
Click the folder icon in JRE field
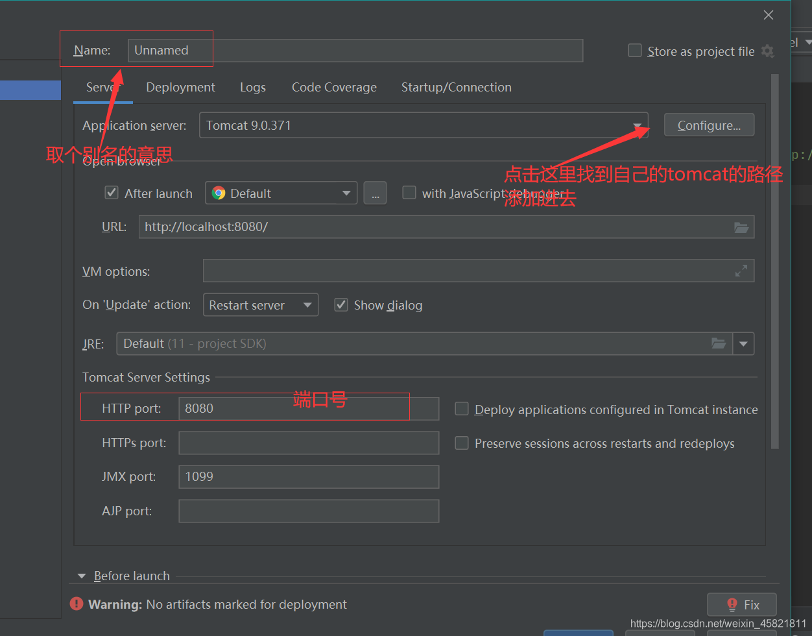pos(718,343)
